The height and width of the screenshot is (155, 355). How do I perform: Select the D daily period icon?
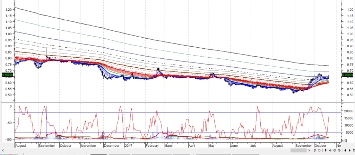click(x=319, y=150)
